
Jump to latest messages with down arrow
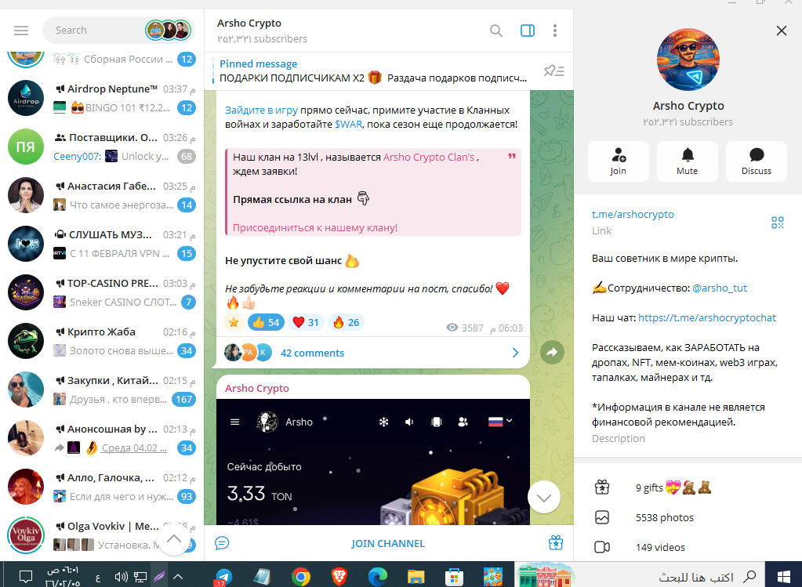click(x=544, y=497)
